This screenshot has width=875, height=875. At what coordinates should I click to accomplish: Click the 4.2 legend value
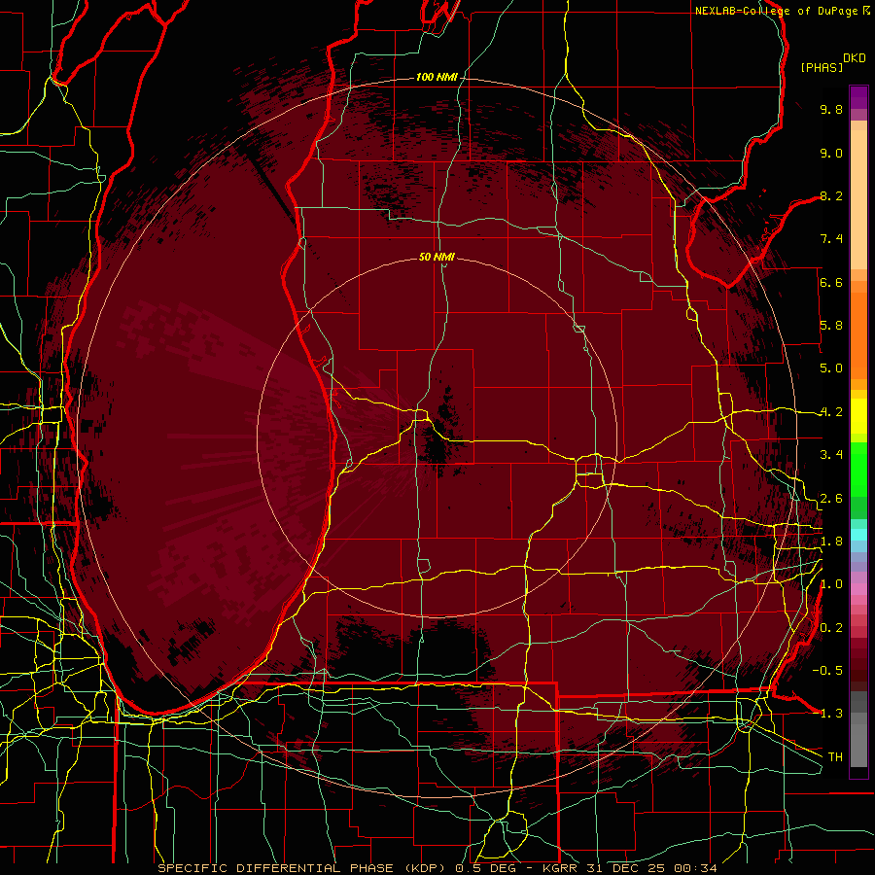click(831, 412)
